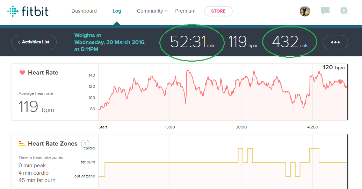Click the '4 min cardio' text

[x=34, y=173]
